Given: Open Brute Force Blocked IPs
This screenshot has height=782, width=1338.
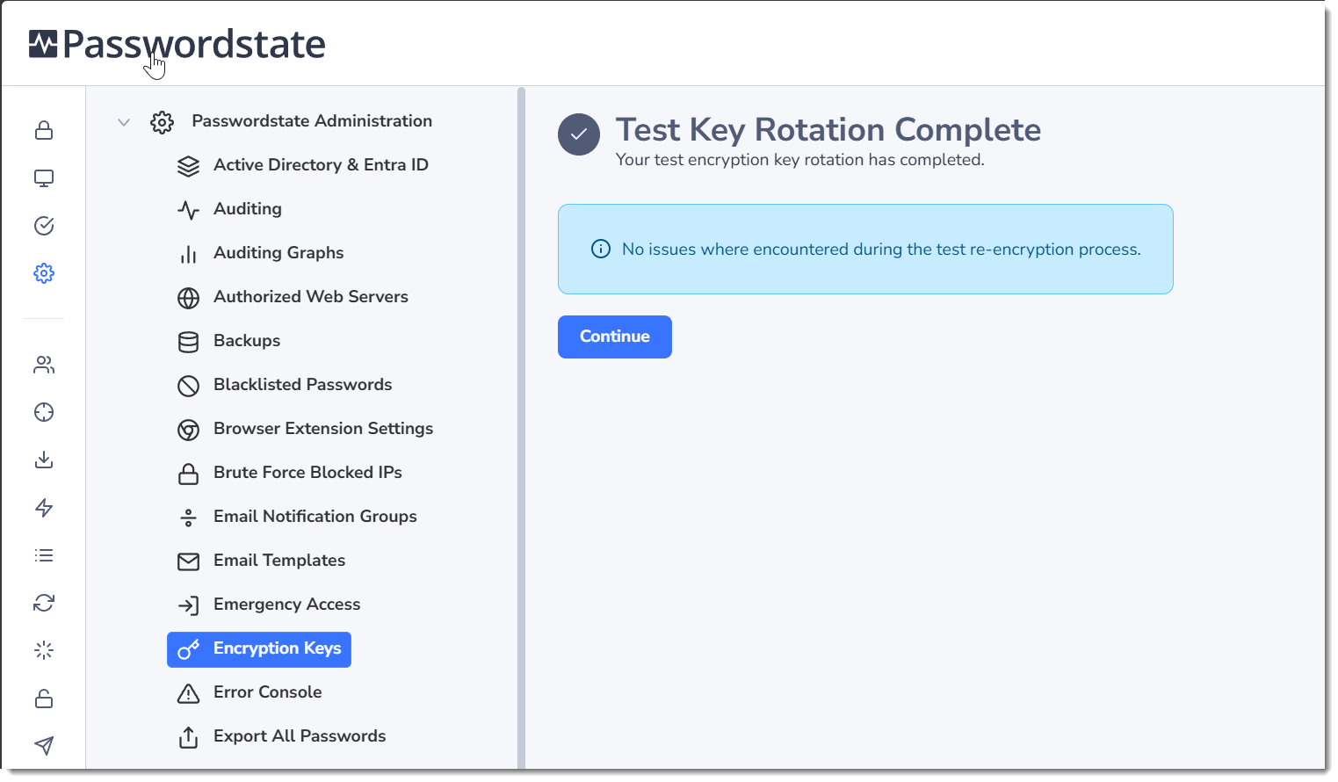Looking at the screenshot, I should coord(307,473).
